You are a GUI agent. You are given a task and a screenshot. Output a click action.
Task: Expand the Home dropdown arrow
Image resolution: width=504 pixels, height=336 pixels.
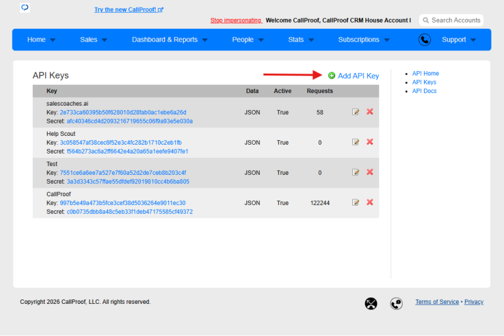[x=53, y=40]
